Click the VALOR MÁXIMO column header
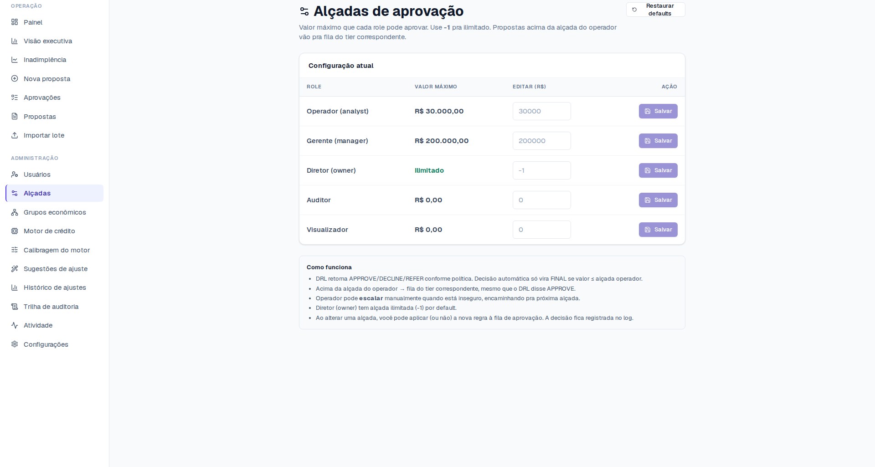 436,87
